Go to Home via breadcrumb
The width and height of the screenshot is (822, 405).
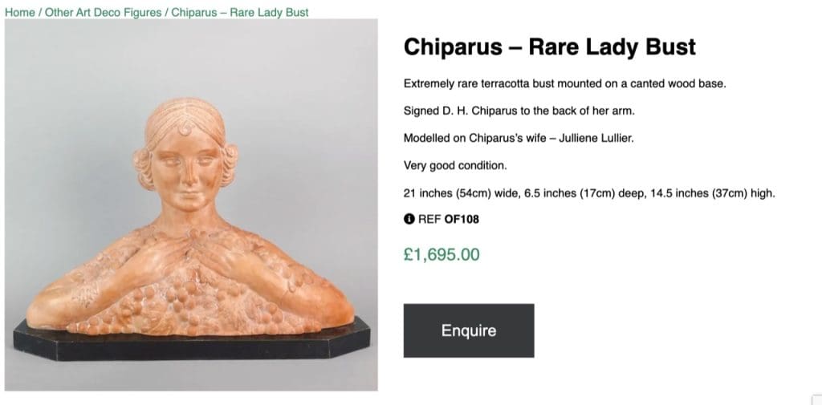point(20,13)
